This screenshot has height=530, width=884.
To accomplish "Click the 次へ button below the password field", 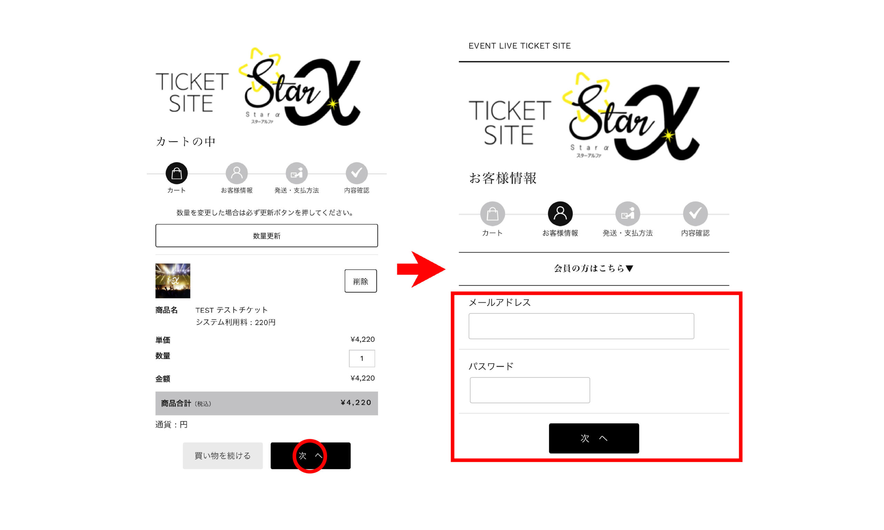I will pyautogui.click(x=594, y=438).
